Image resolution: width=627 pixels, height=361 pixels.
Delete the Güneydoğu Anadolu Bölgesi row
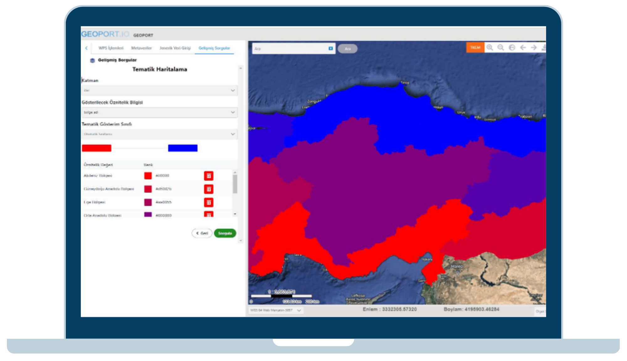208,189
